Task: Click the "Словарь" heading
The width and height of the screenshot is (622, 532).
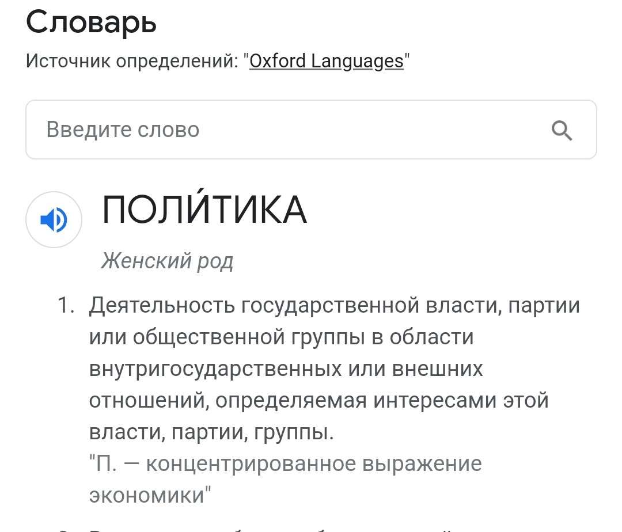Action: (x=91, y=23)
